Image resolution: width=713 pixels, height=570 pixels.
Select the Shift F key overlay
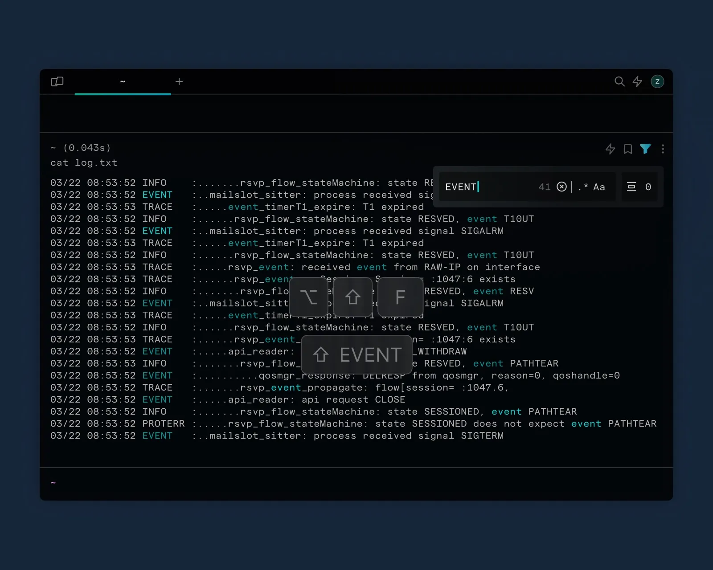click(x=400, y=297)
